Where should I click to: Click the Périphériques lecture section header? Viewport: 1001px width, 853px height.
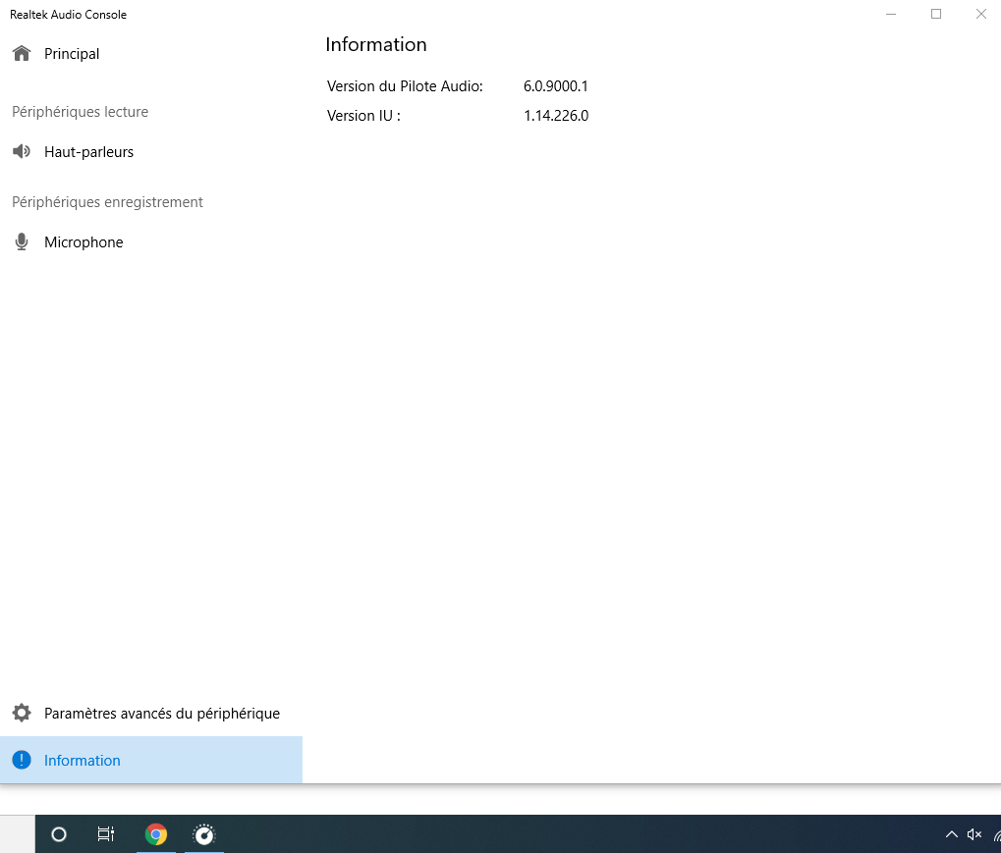pos(80,112)
